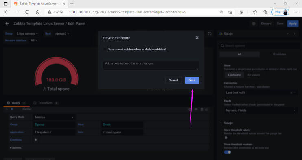The width and height of the screenshot is (302, 160).
Task: Click the browser Home button
Action: [x=38, y=12]
